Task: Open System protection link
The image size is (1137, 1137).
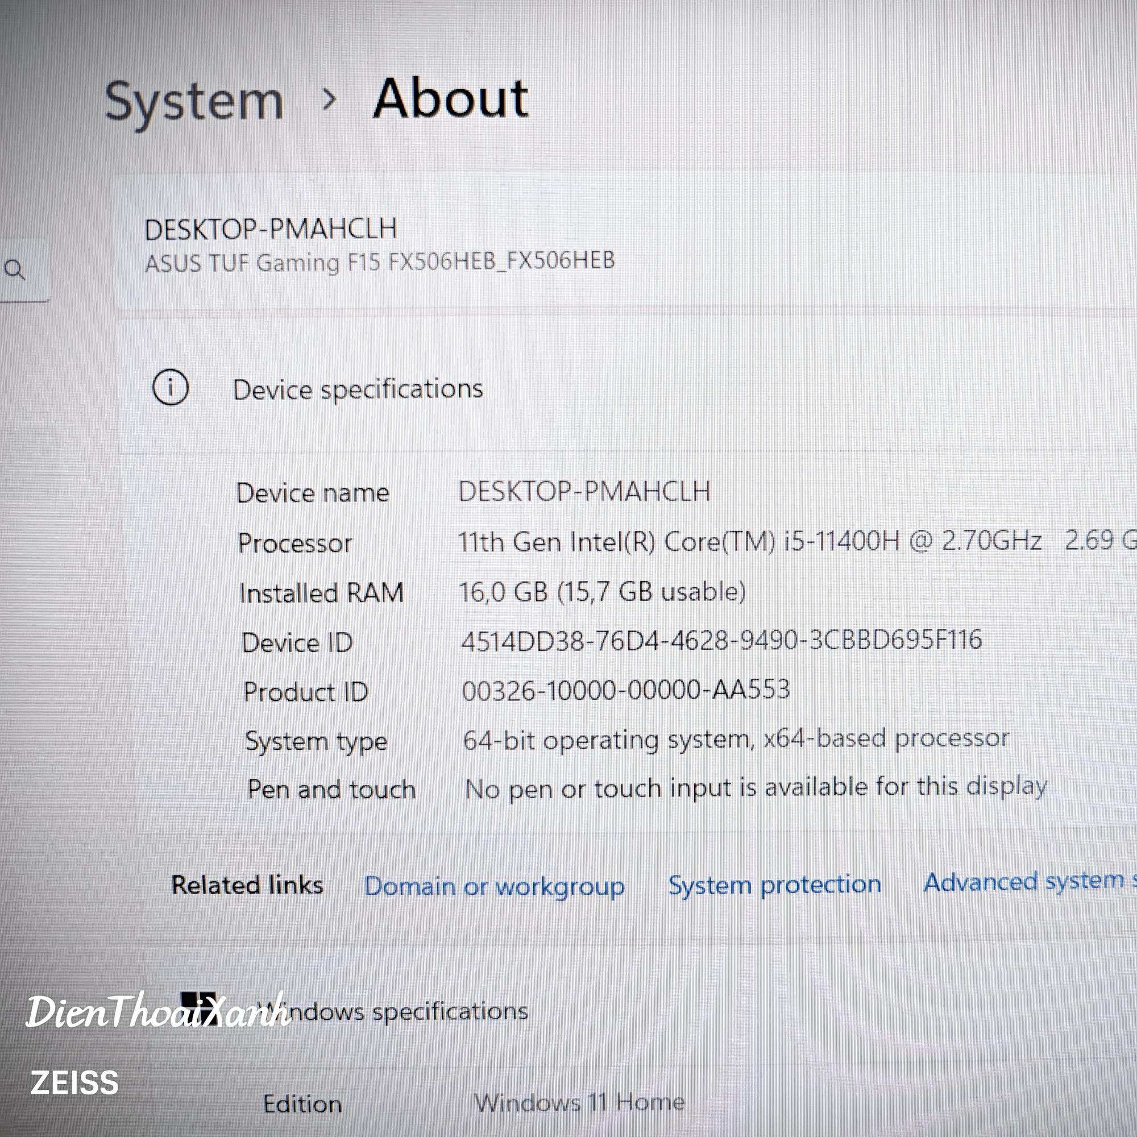Action: pyautogui.click(x=774, y=885)
